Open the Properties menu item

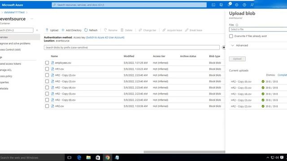pos(4,82)
